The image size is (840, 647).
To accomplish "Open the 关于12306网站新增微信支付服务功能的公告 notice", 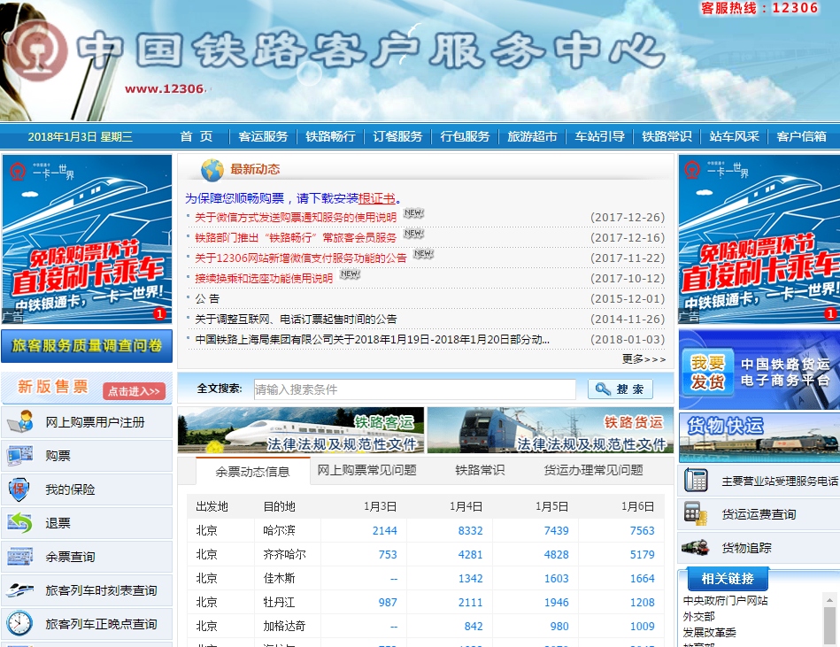I will (x=301, y=258).
